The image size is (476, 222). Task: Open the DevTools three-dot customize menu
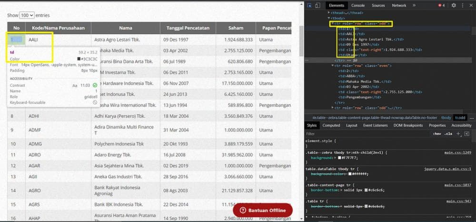click(463, 5)
